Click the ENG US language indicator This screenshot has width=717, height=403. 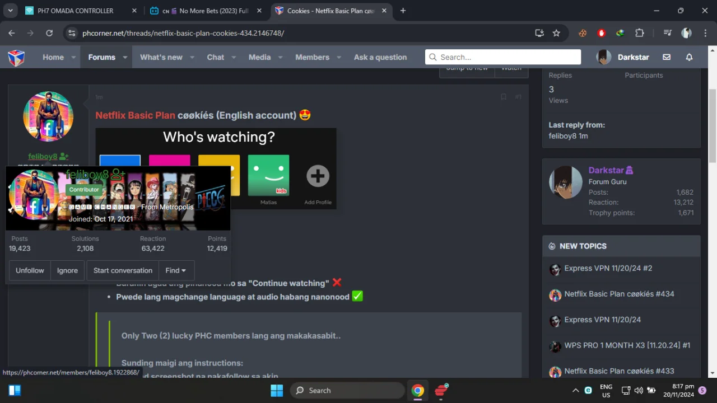pos(606,391)
